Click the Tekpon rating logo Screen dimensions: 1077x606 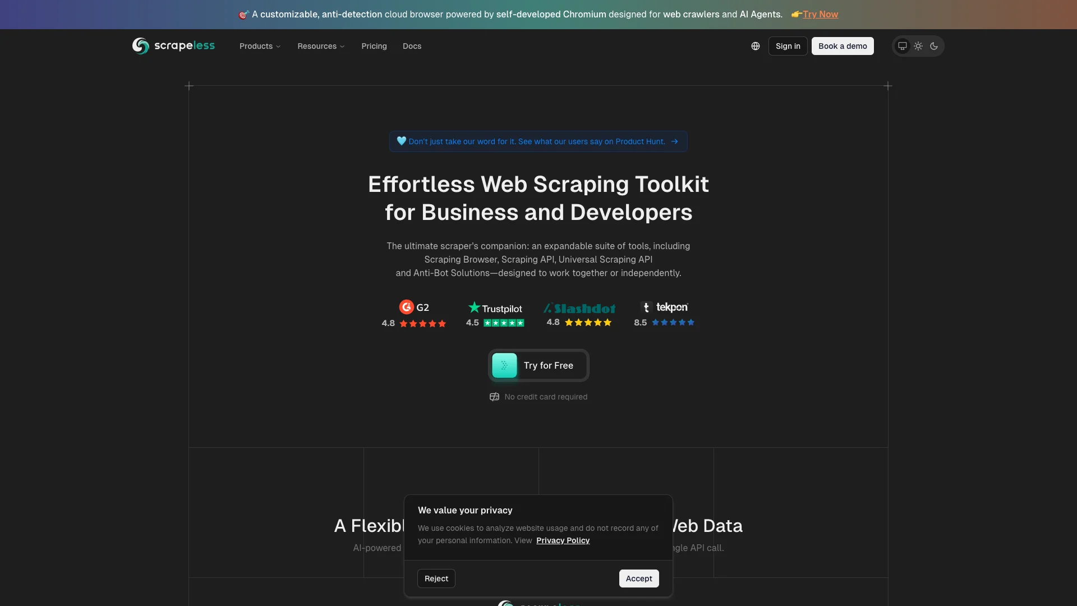(x=664, y=307)
